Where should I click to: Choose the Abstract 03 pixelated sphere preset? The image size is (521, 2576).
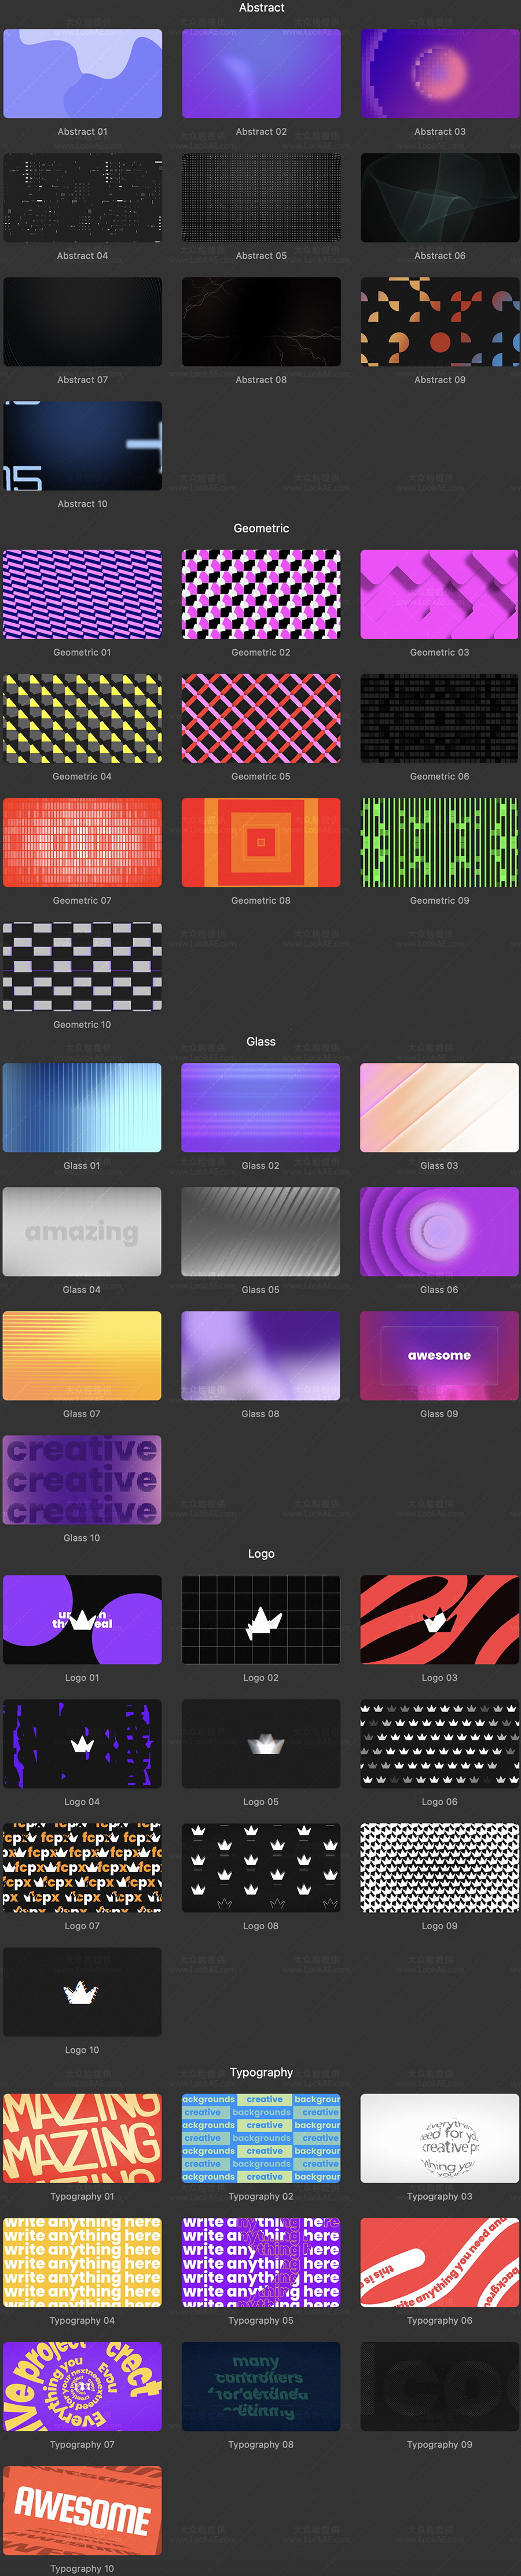pos(439,73)
